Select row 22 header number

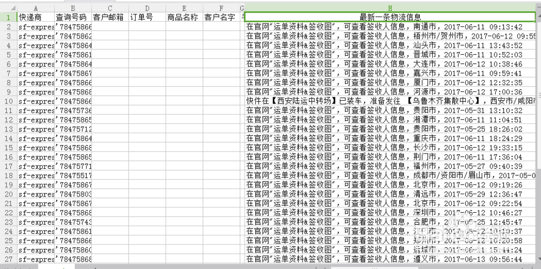(x=9, y=213)
